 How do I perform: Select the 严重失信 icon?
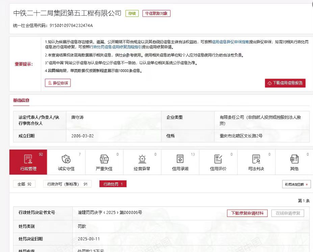104,159
